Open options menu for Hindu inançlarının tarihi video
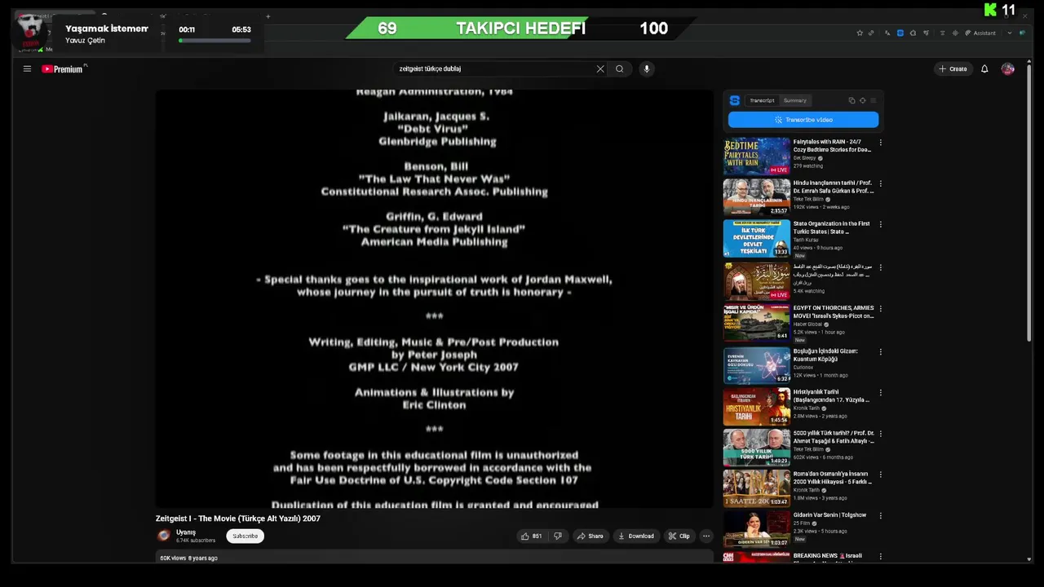The height and width of the screenshot is (587, 1044). click(880, 183)
